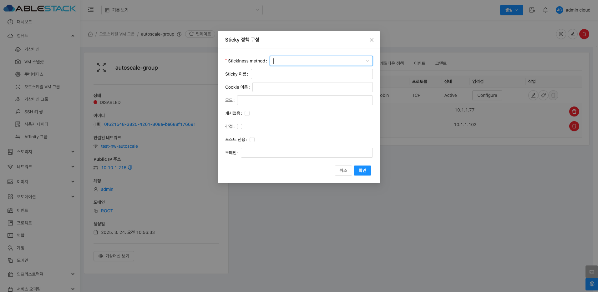This screenshot has height=292, width=598.
Task: Open the Stickiness method dropdown
Action: [x=321, y=61]
